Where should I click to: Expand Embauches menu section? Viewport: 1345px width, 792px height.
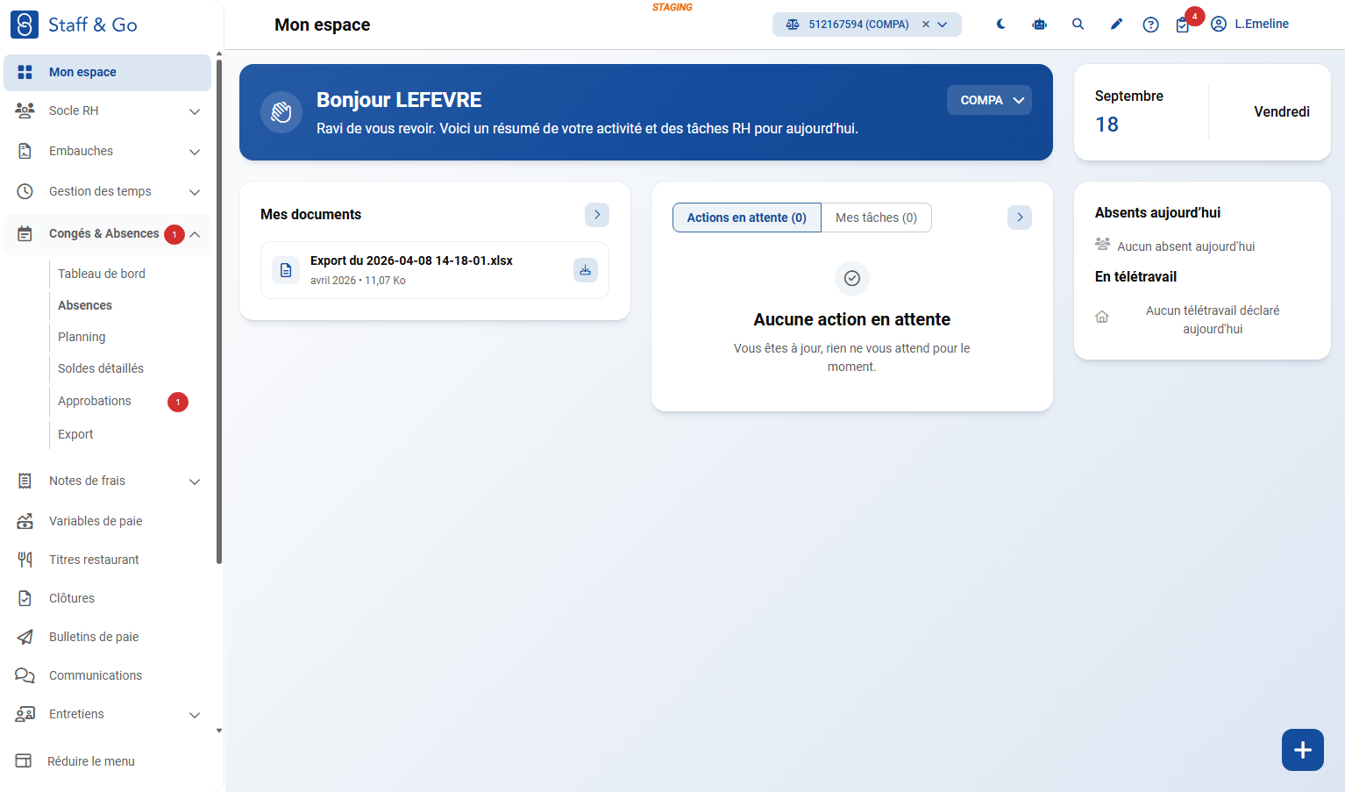pyautogui.click(x=107, y=151)
